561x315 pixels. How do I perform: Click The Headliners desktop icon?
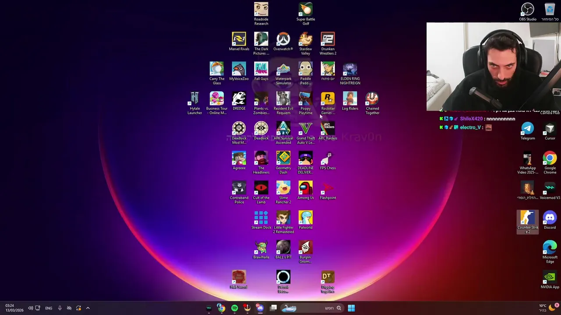261,162
